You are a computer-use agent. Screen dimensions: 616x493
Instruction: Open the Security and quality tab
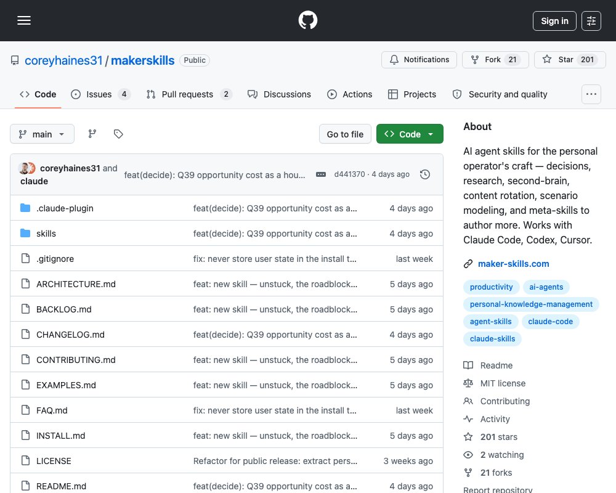[500, 94]
